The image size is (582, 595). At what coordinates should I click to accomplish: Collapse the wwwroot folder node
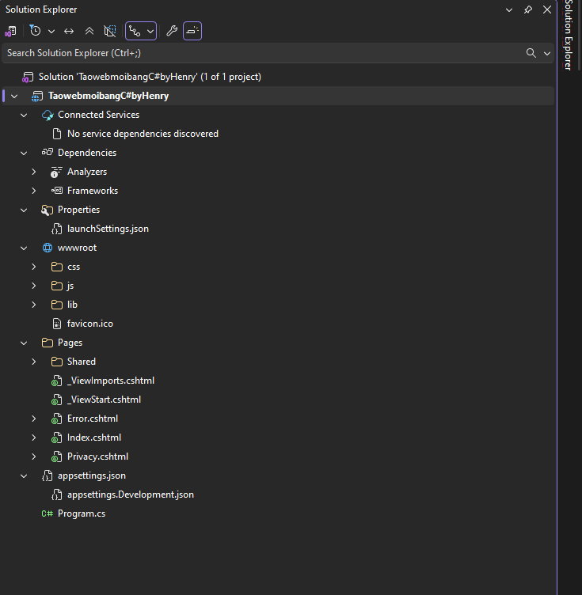(x=24, y=248)
